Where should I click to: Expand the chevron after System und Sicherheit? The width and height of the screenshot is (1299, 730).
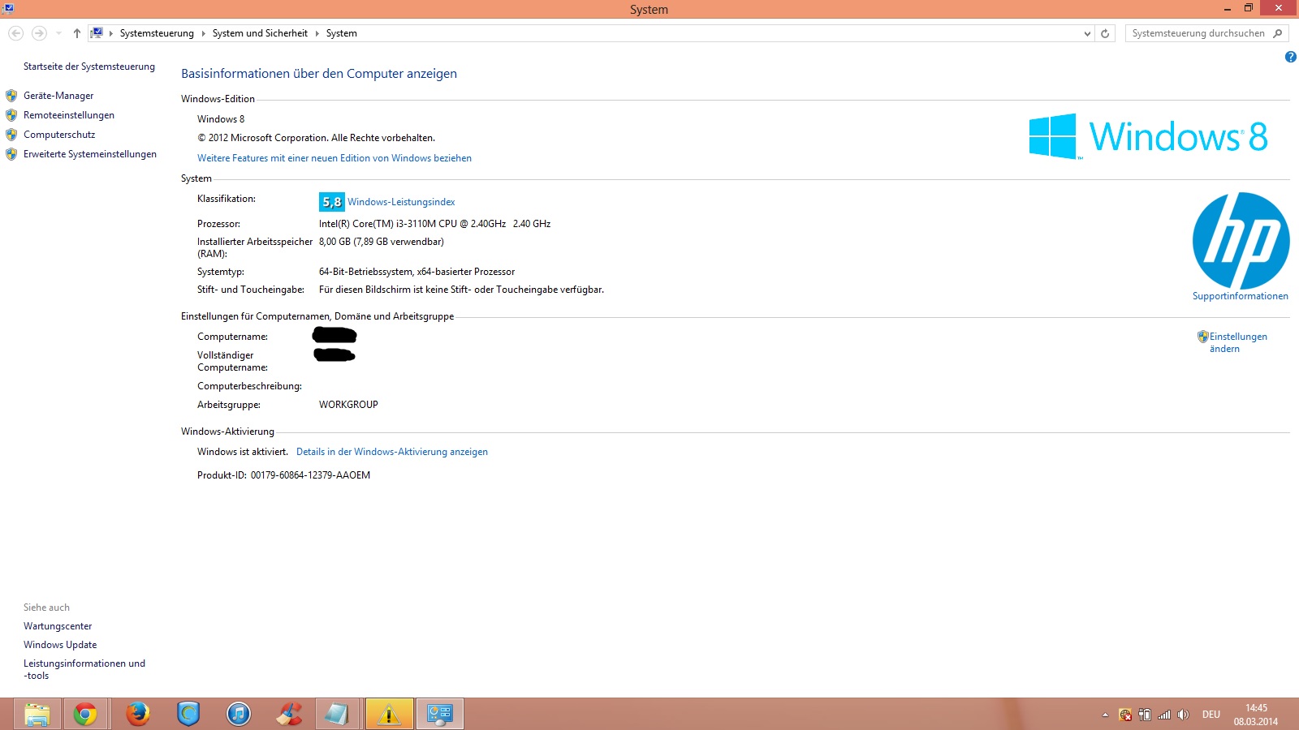317,33
